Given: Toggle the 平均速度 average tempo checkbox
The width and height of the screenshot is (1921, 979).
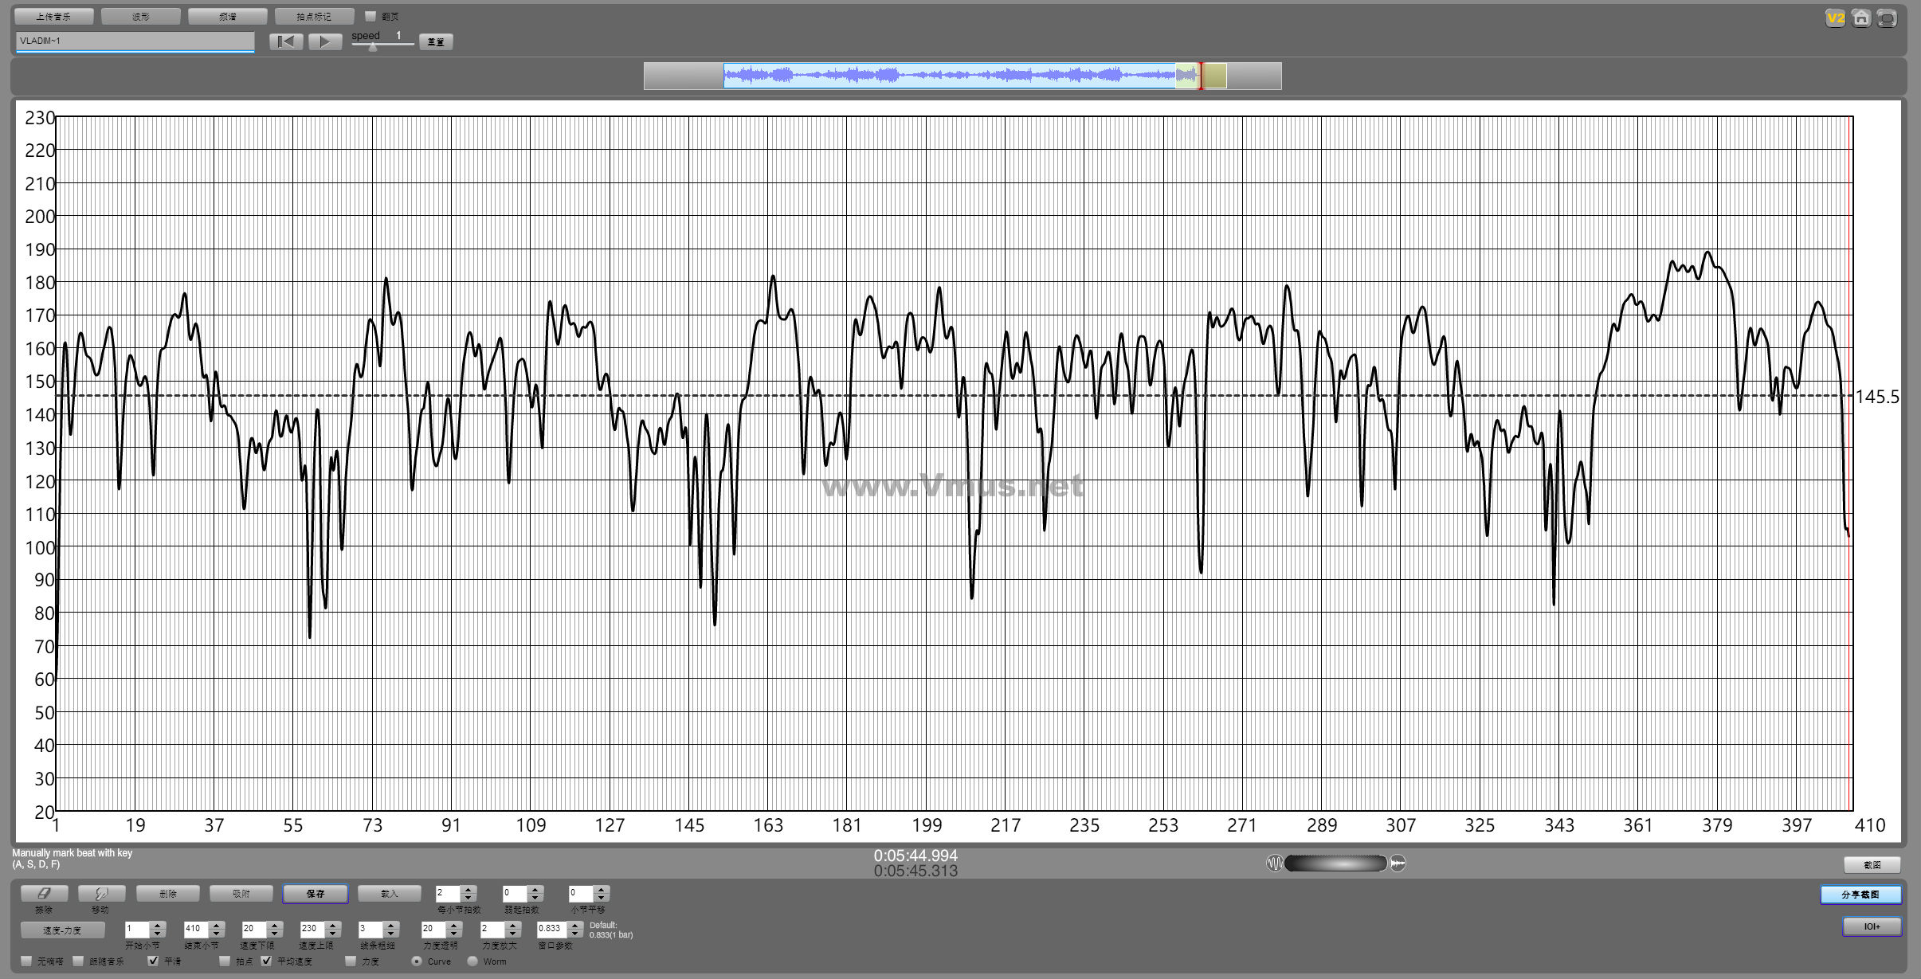Looking at the screenshot, I should (267, 961).
